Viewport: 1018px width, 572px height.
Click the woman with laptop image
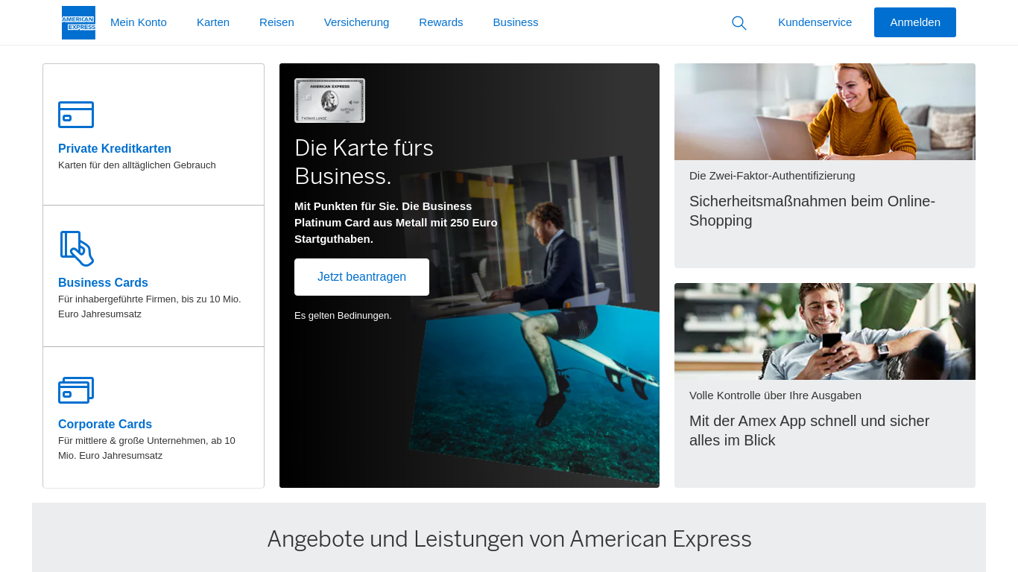point(824,112)
